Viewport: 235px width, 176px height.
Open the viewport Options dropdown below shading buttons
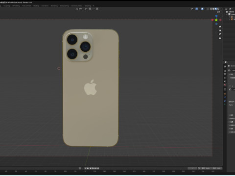pos(219,12)
